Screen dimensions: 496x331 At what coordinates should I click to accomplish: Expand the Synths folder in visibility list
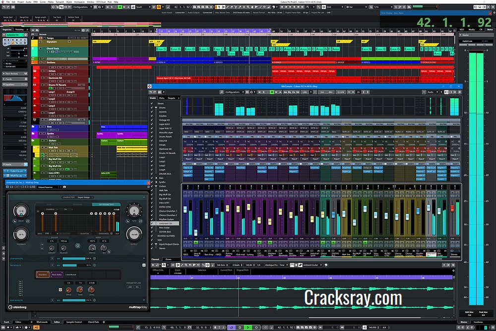pyautogui.click(x=156, y=182)
